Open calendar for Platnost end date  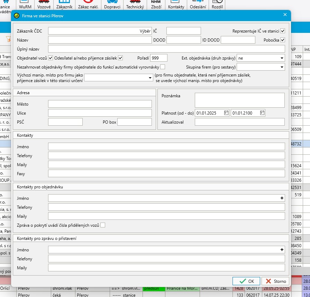pyautogui.click(x=262, y=113)
